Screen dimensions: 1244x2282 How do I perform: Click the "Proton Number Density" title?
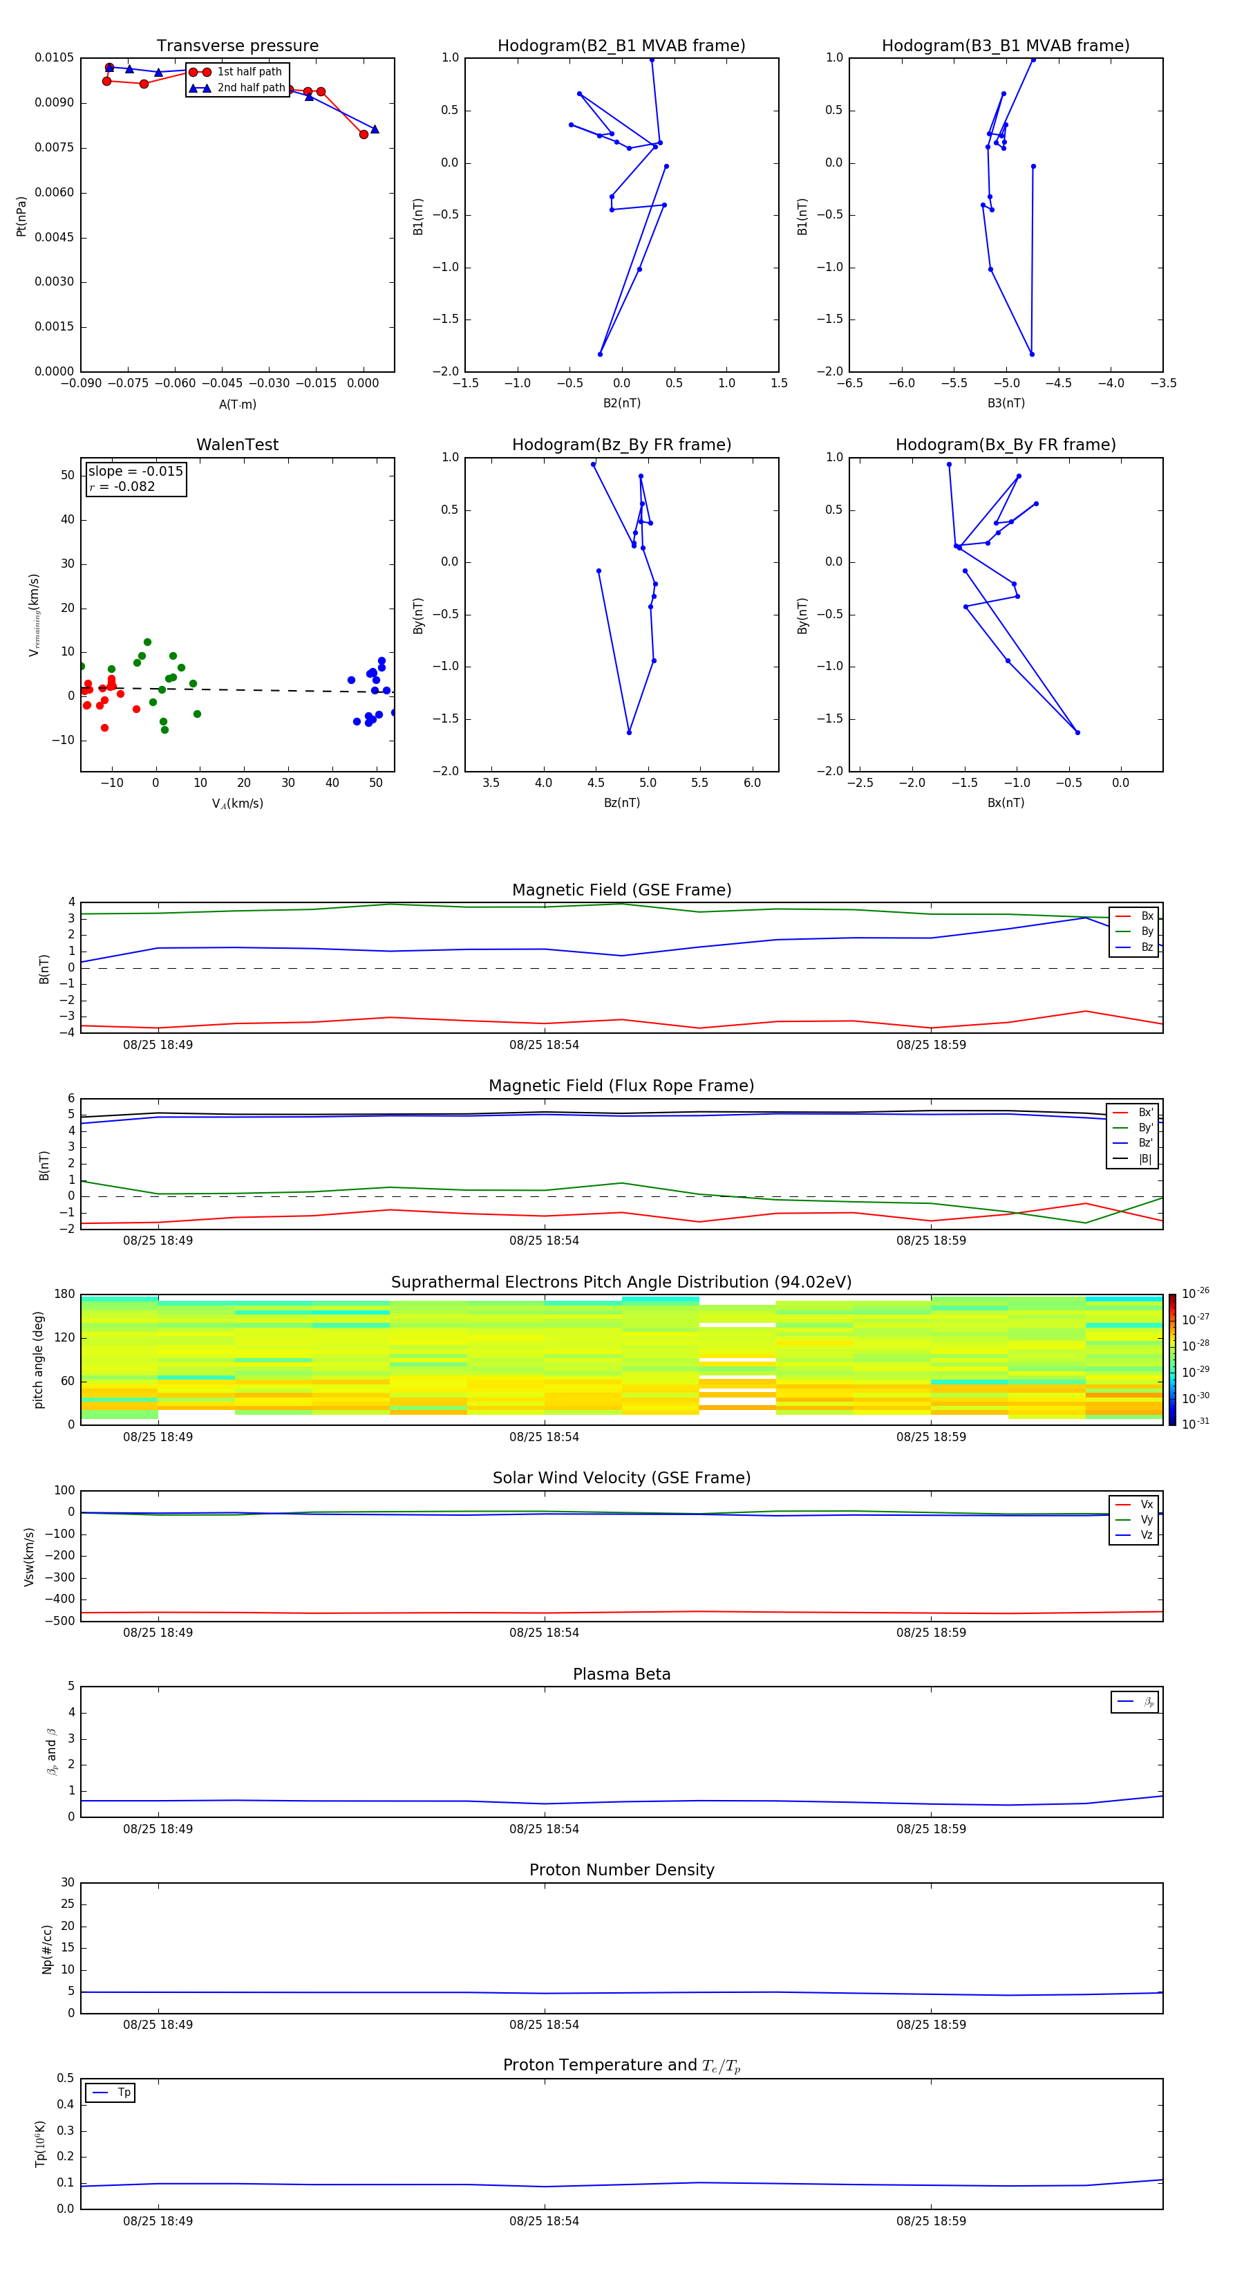pos(621,1870)
